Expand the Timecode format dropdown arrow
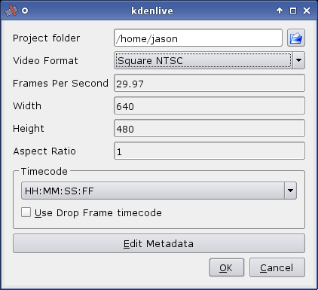The image size is (318, 290). click(x=290, y=191)
